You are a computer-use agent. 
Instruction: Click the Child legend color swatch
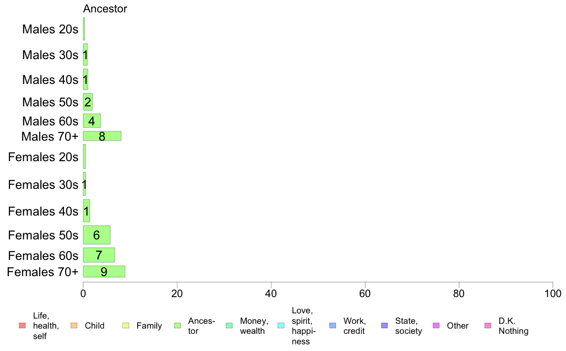click(x=74, y=326)
